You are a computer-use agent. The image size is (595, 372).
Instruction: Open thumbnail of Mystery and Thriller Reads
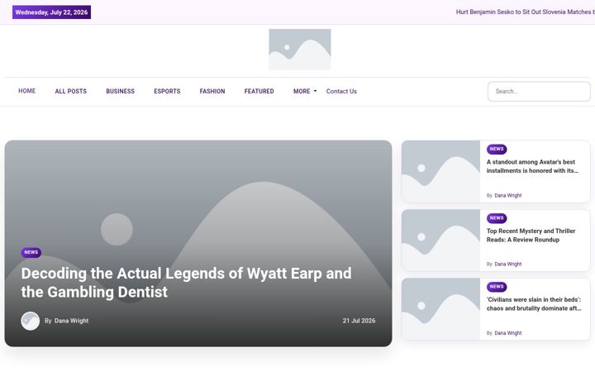(x=440, y=241)
